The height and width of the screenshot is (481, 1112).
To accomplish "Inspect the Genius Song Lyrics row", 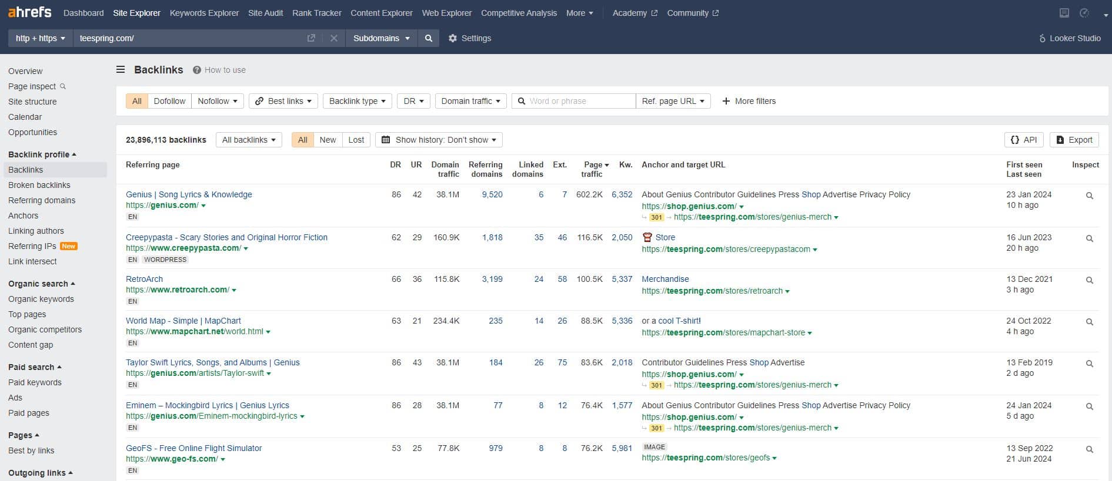I will tap(1089, 196).
